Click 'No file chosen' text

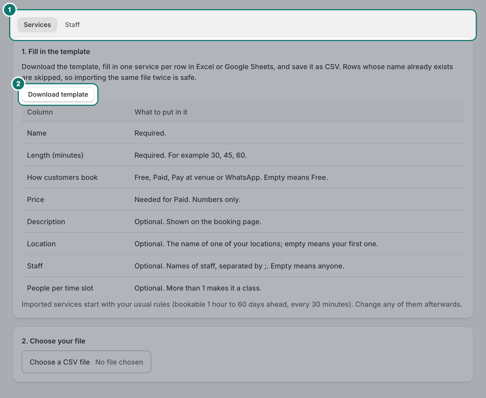click(x=119, y=362)
